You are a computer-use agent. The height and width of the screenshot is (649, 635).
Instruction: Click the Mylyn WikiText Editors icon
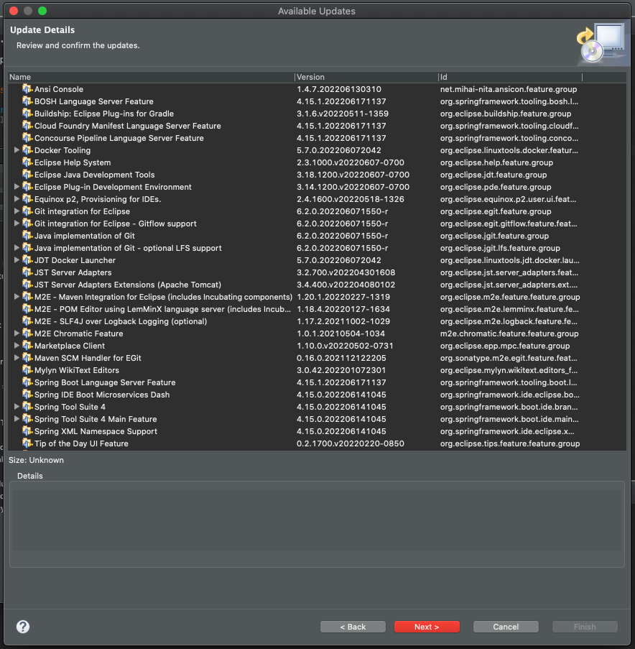[x=27, y=370]
